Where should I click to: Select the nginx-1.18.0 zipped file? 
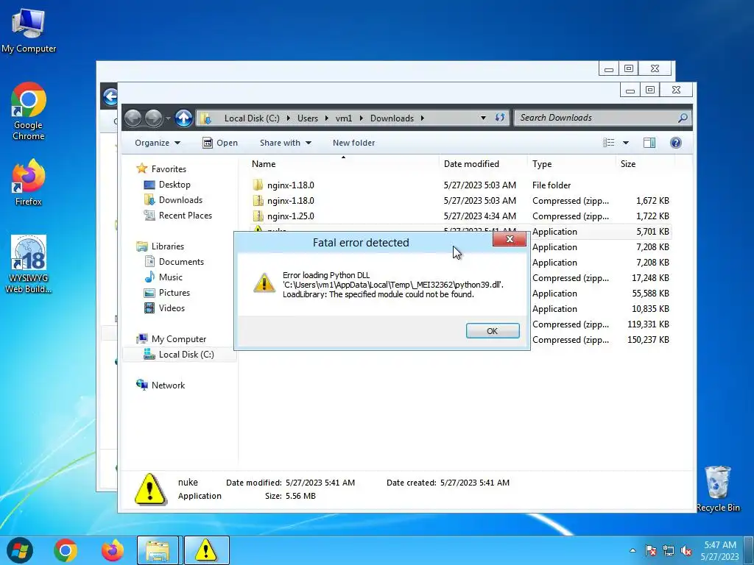click(460, 200)
